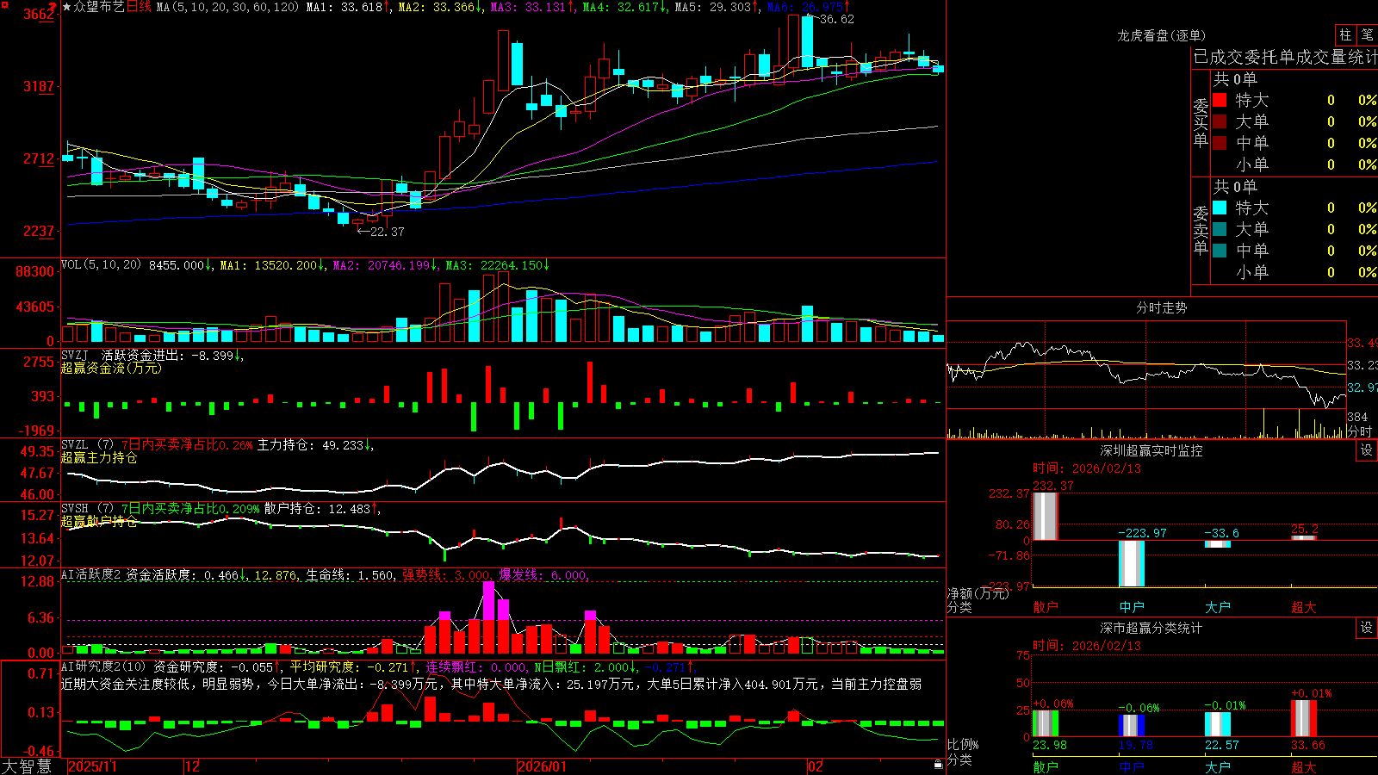Open 设 settings for 深市超赢分类统计 panel
This screenshot has width=1378, height=775.
pos(1367,628)
